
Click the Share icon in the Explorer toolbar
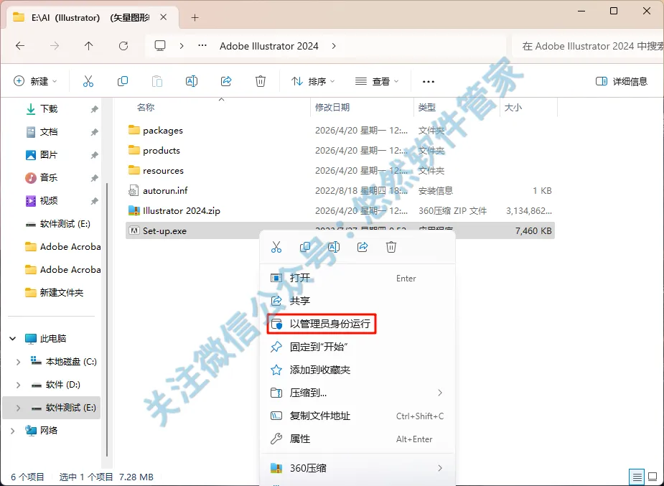point(226,81)
